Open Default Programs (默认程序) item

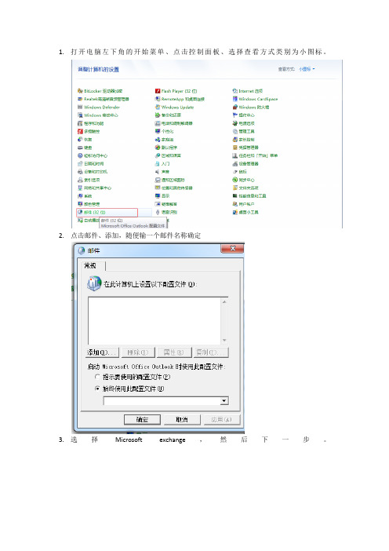(166, 148)
